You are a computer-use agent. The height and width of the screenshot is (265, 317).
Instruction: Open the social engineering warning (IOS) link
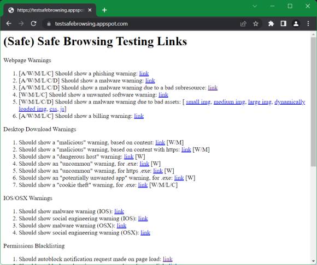pyautogui.click(x=143, y=219)
